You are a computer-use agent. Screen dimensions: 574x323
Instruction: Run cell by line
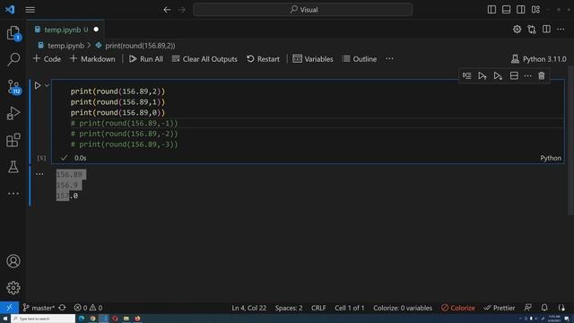[x=466, y=75]
